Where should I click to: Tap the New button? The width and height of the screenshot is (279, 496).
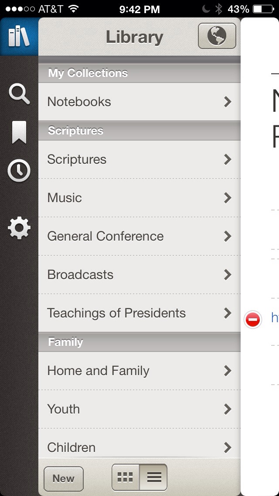click(x=64, y=479)
